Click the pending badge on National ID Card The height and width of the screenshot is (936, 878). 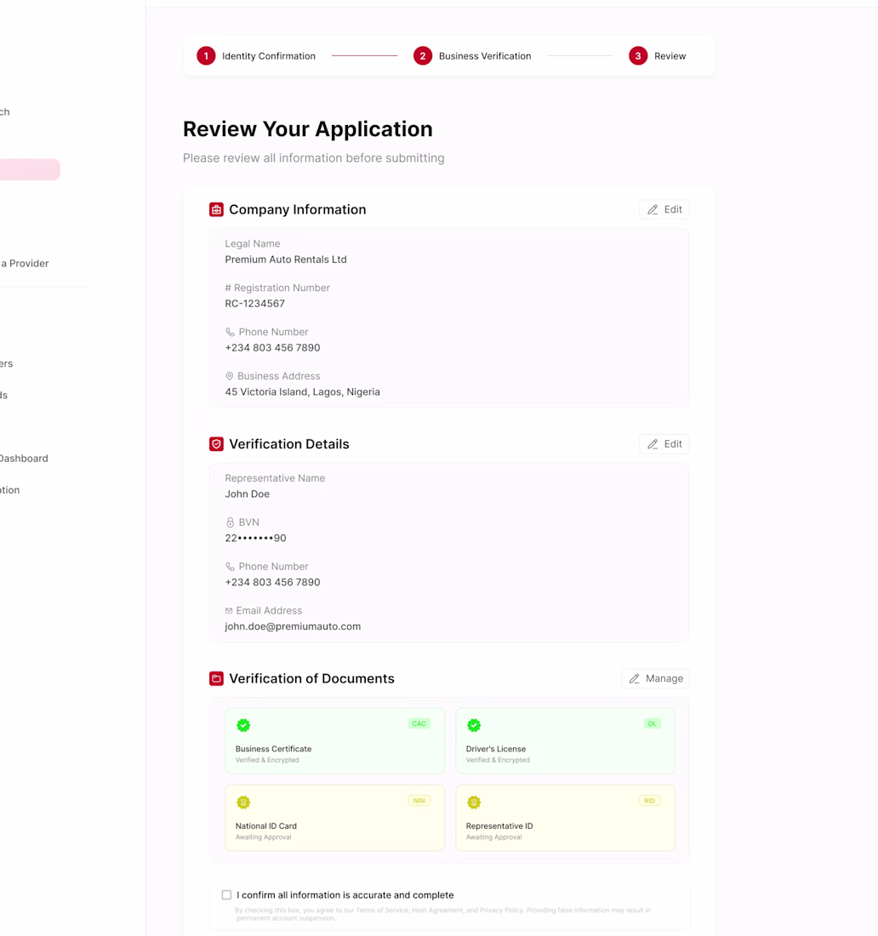coord(243,802)
